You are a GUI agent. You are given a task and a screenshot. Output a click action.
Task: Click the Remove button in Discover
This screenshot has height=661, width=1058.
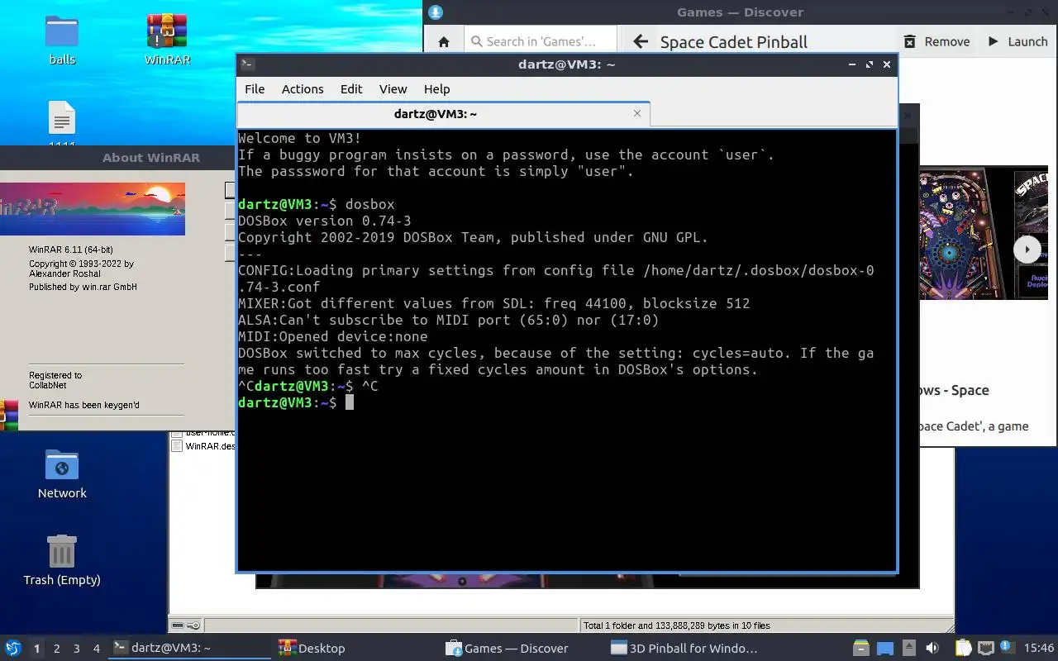(x=936, y=41)
